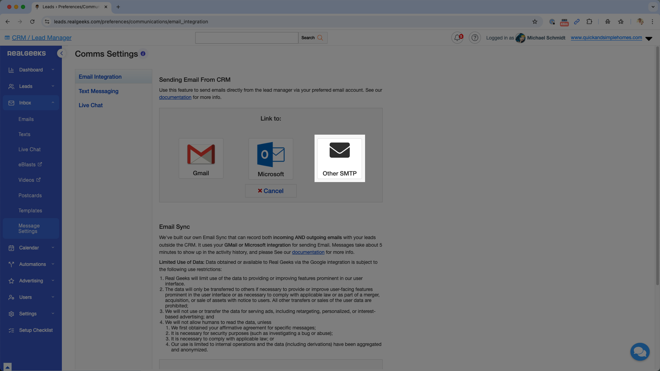Viewport: 660px width, 371px height.
Task: Click the Michael Schmidt profile avatar
Action: [x=520, y=38]
